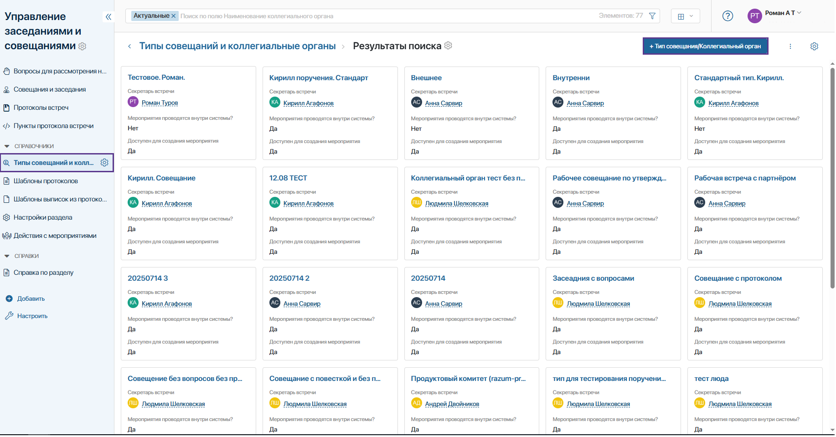Open Совещания и заседания in sidebar

pos(50,90)
